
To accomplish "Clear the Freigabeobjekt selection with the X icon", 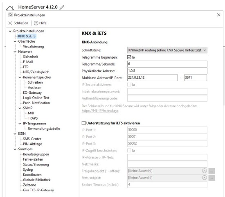I will [204, 171].
